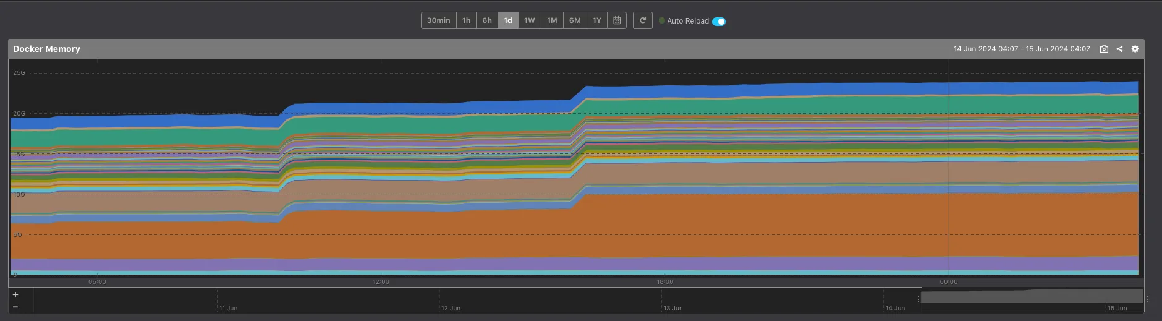This screenshot has width=1162, height=321.
Task: Click the reload chart button
Action: tap(642, 20)
